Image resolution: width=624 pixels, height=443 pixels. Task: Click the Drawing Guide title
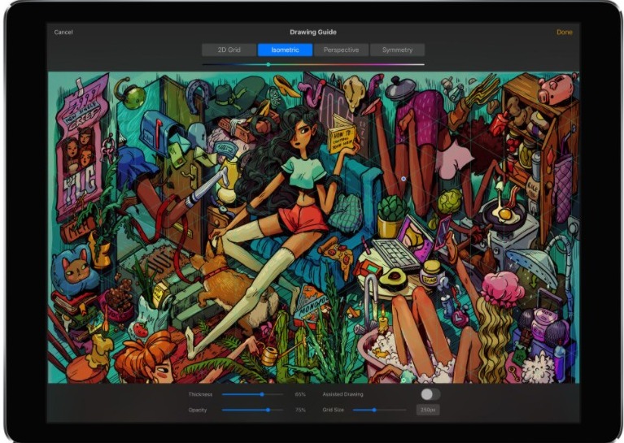pyautogui.click(x=313, y=33)
